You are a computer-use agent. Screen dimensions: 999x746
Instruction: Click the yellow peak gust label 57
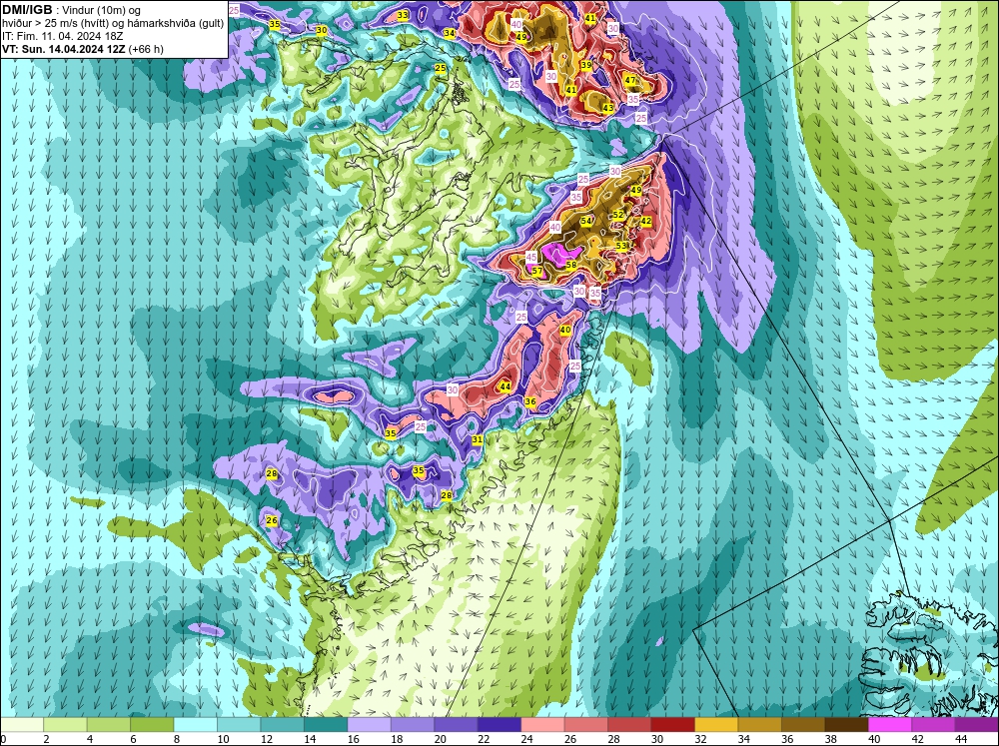pyautogui.click(x=537, y=272)
